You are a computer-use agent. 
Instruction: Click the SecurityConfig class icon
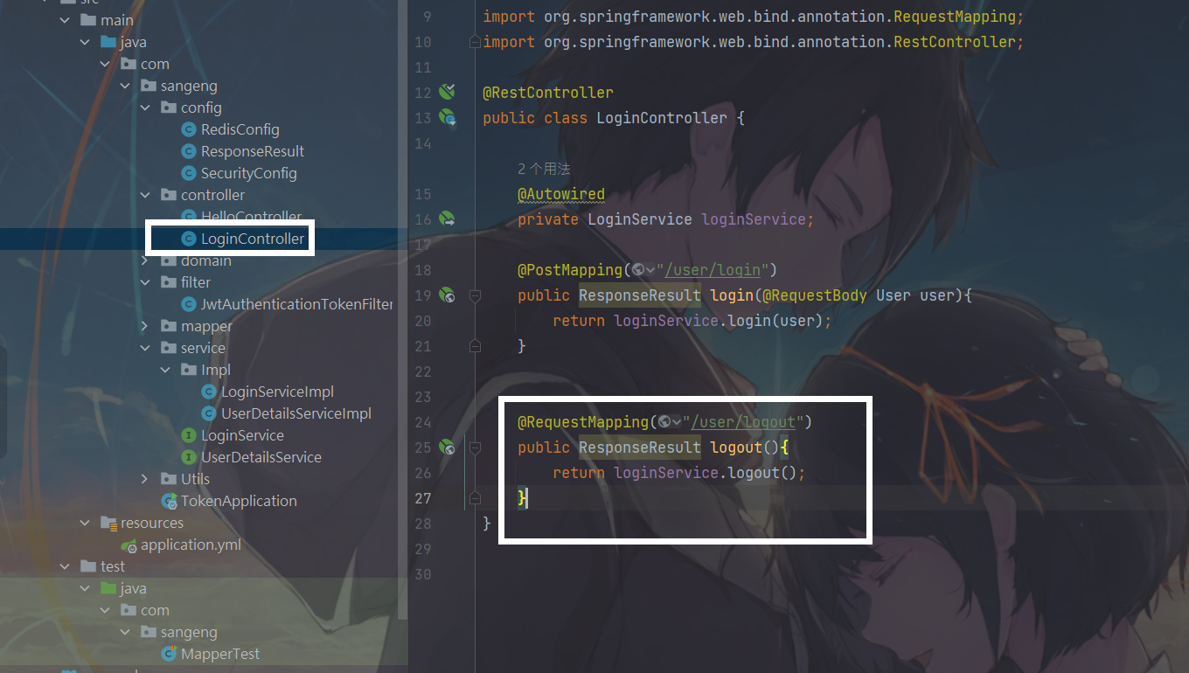(188, 173)
